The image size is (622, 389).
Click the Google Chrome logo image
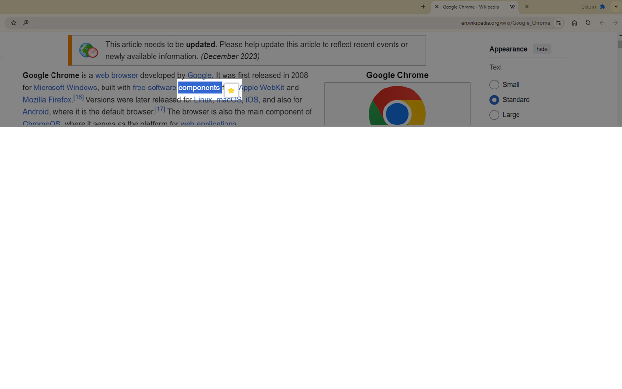tap(397, 106)
